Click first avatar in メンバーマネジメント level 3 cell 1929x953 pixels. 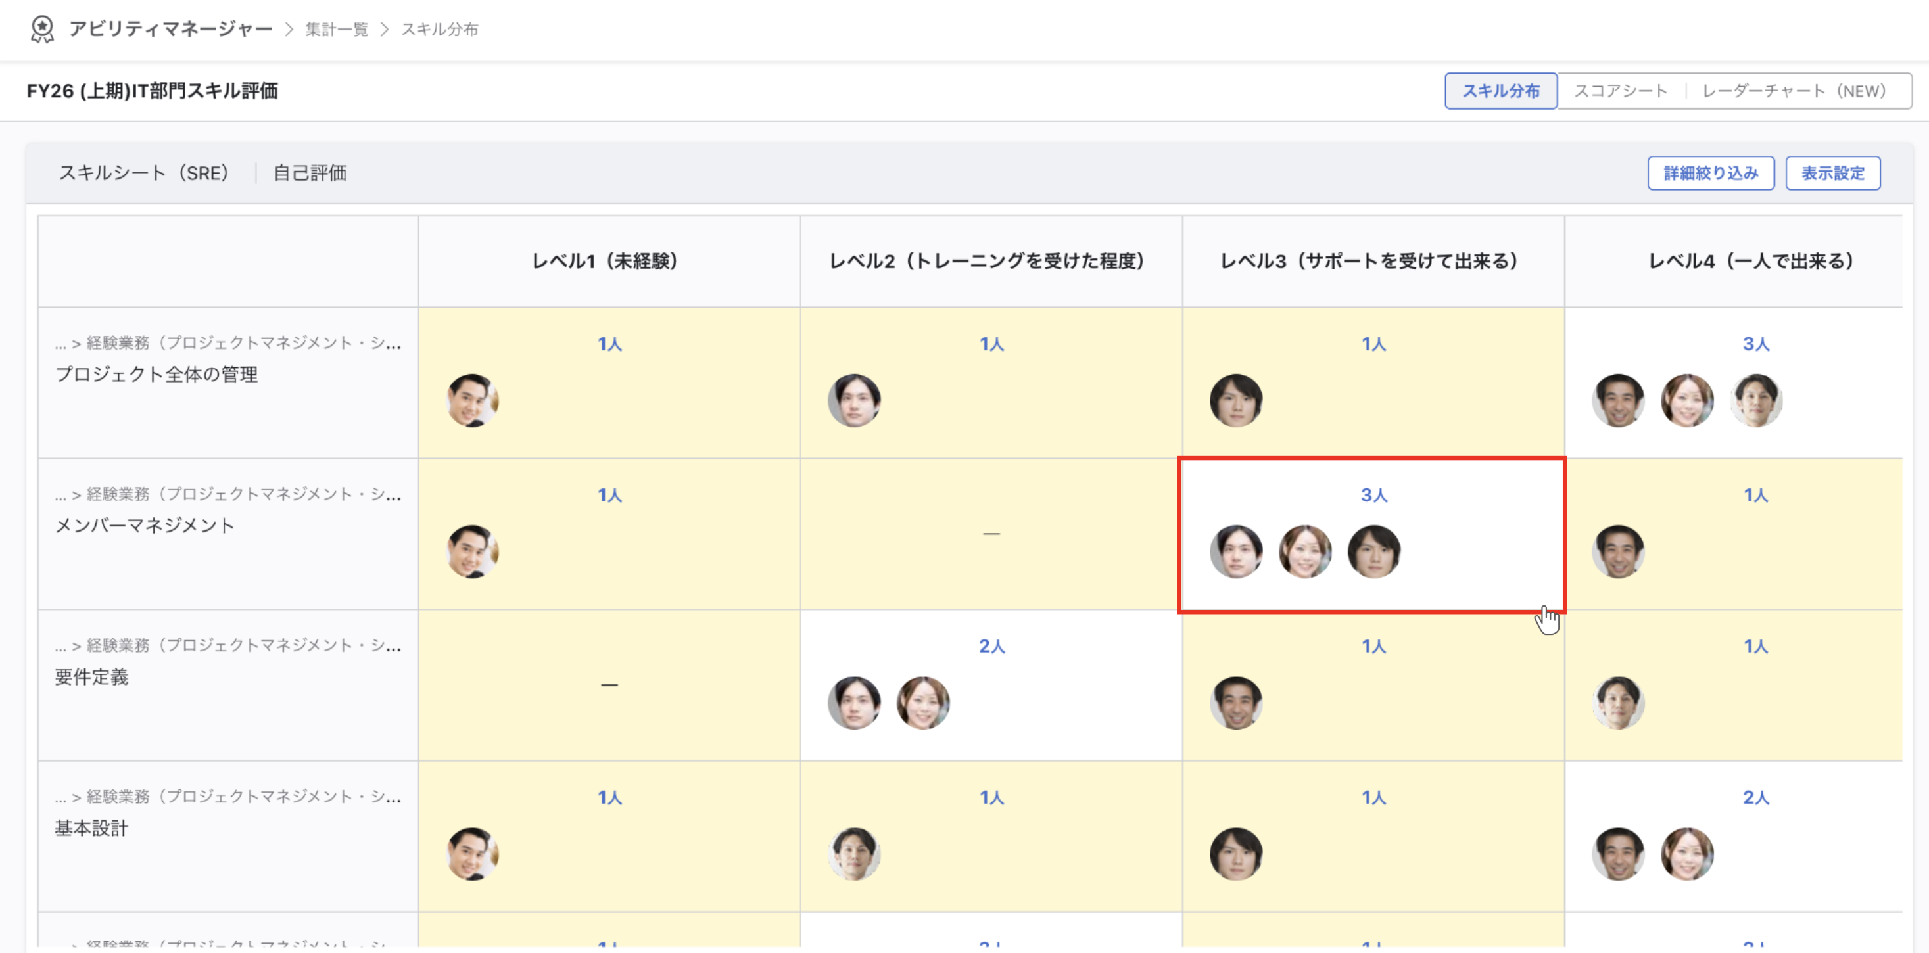tap(1236, 551)
